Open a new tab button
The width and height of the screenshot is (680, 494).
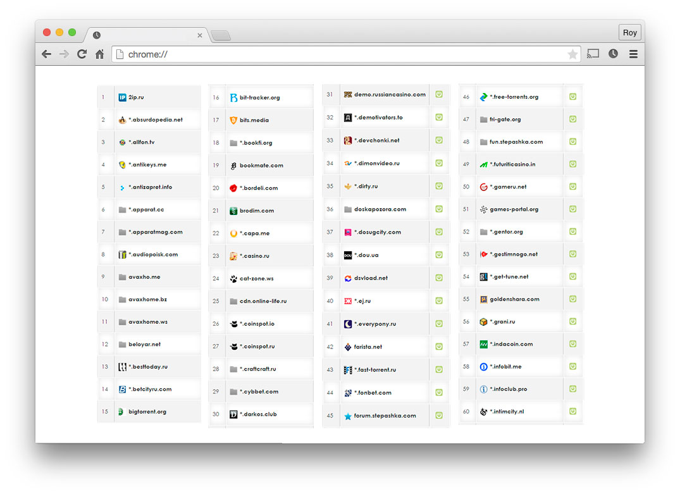(221, 35)
